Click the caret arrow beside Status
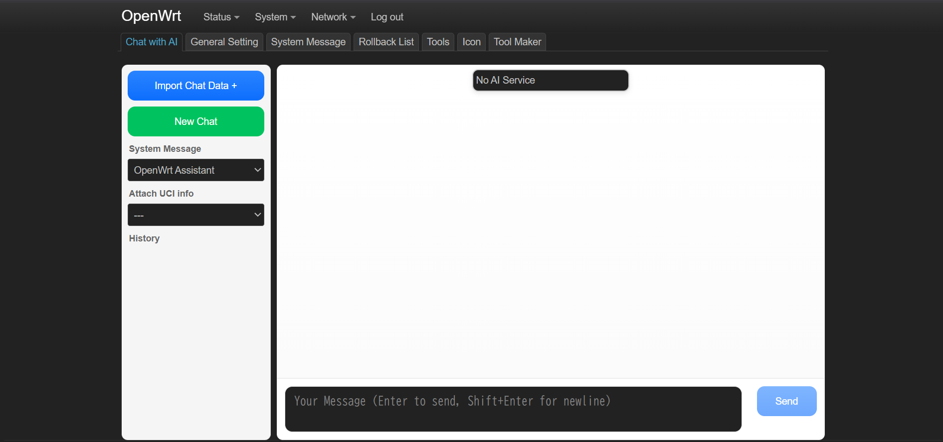The height and width of the screenshot is (442, 943). (x=237, y=17)
